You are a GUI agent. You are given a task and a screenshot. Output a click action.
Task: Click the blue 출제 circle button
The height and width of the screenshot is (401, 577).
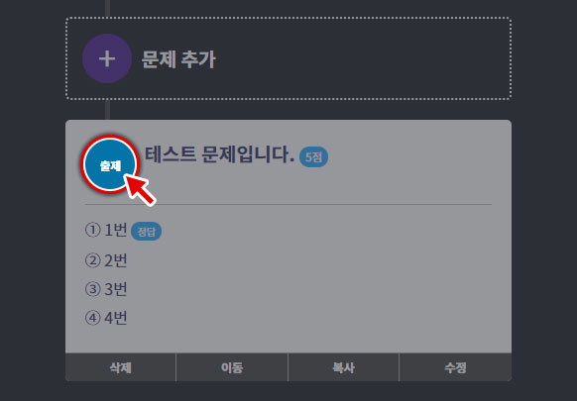(110, 164)
